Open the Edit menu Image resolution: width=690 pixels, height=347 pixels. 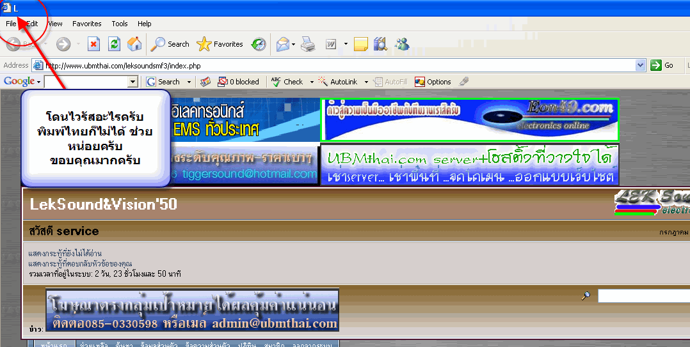[32, 24]
